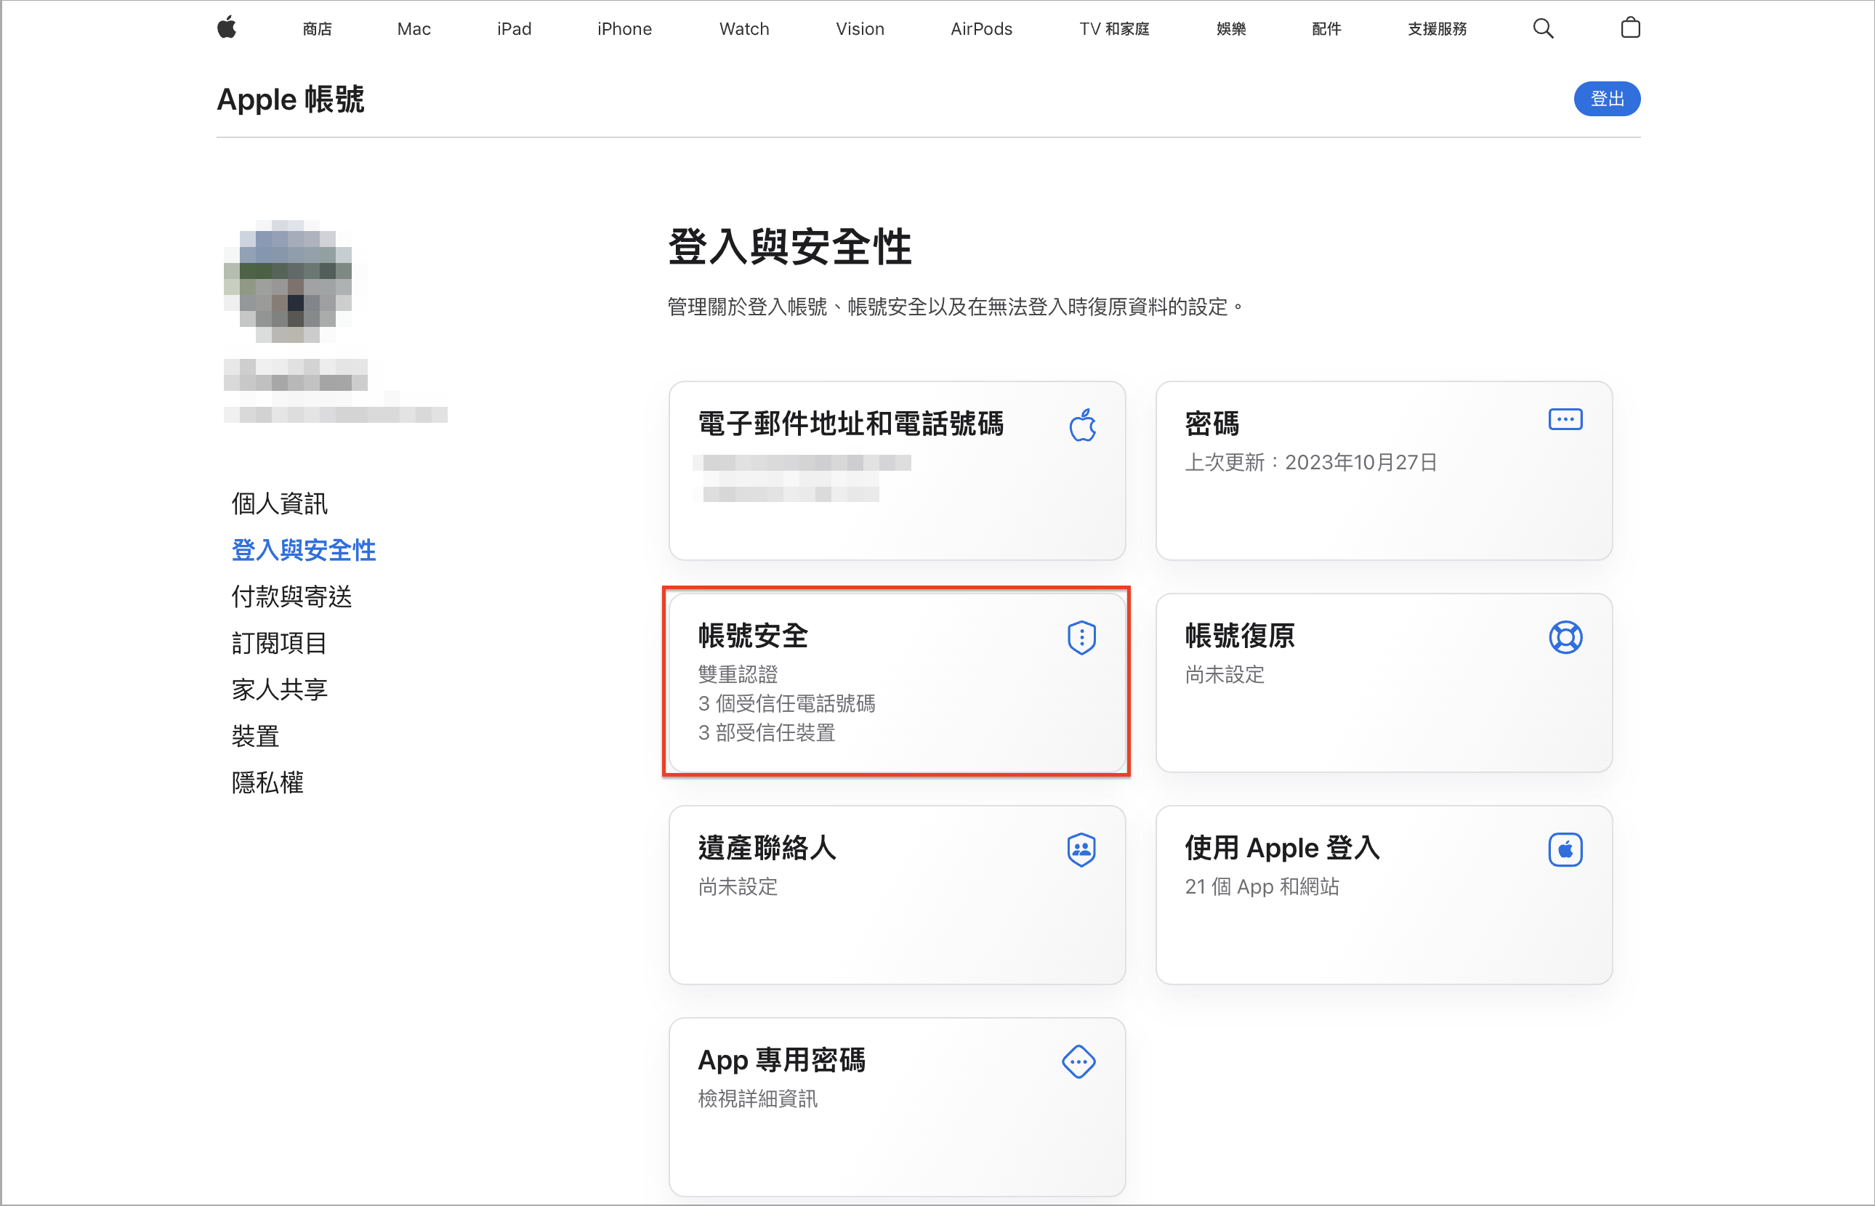This screenshot has height=1206, width=1875.
Task: Open Watch in the top navigation
Action: [x=744, y=29]
